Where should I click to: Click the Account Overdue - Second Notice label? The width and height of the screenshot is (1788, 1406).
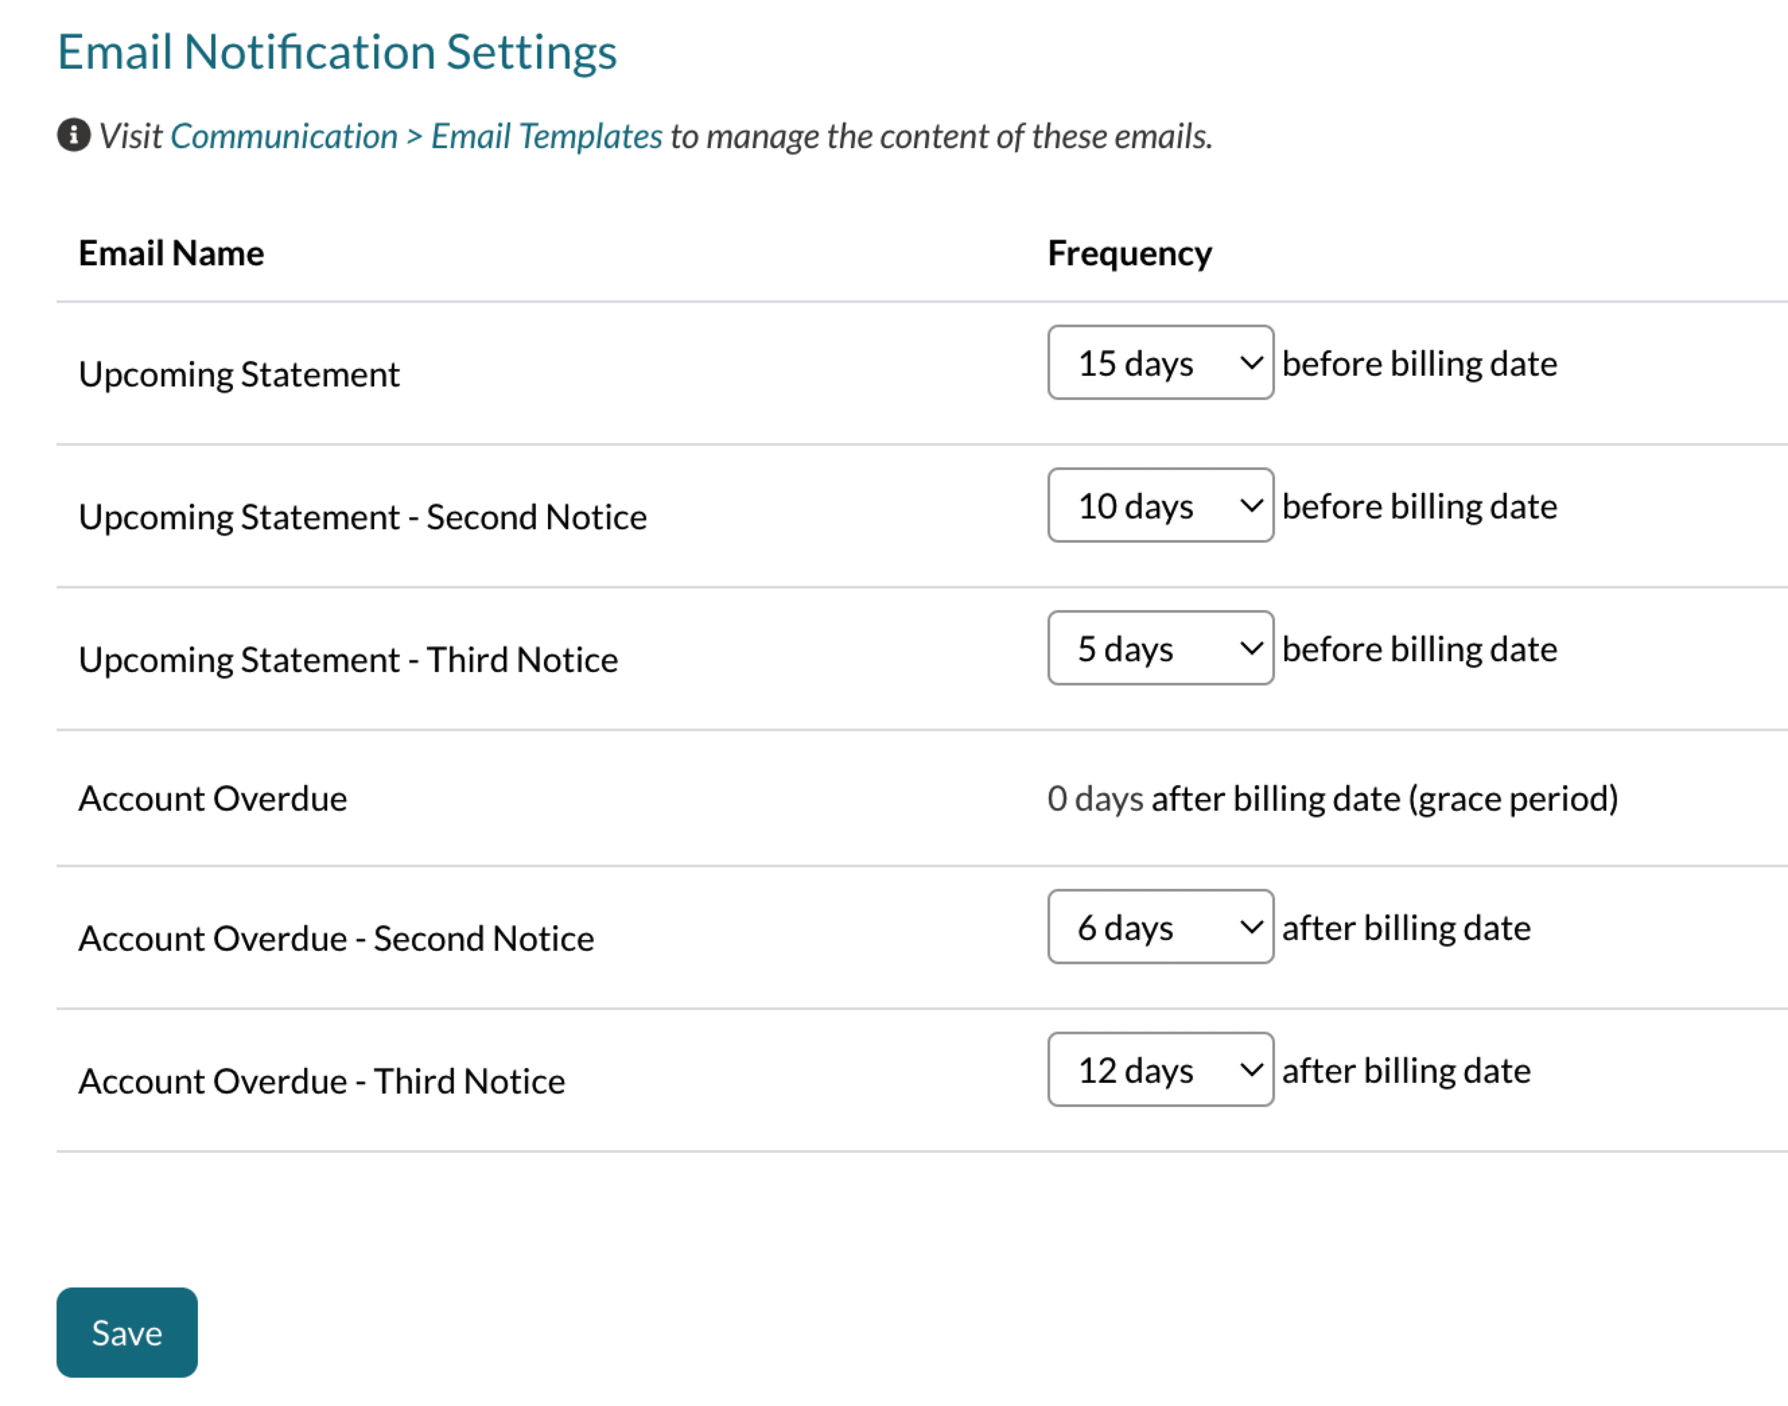point(336,939)
